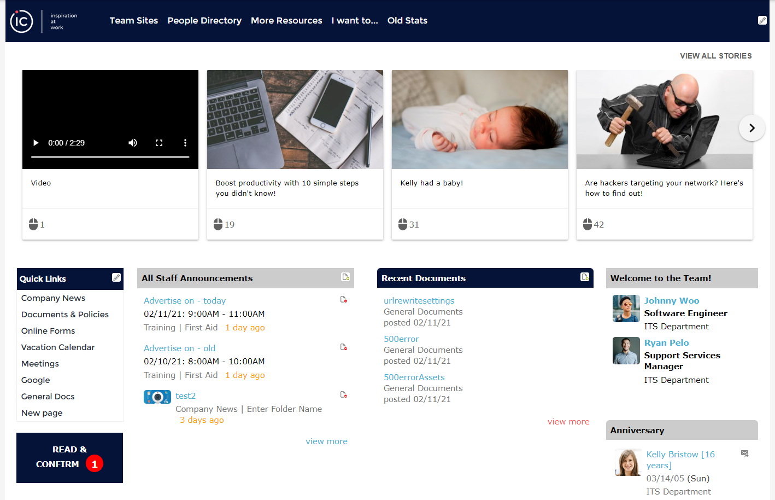Mute the video player audio

pyautogui.click(x=132, y=143)
